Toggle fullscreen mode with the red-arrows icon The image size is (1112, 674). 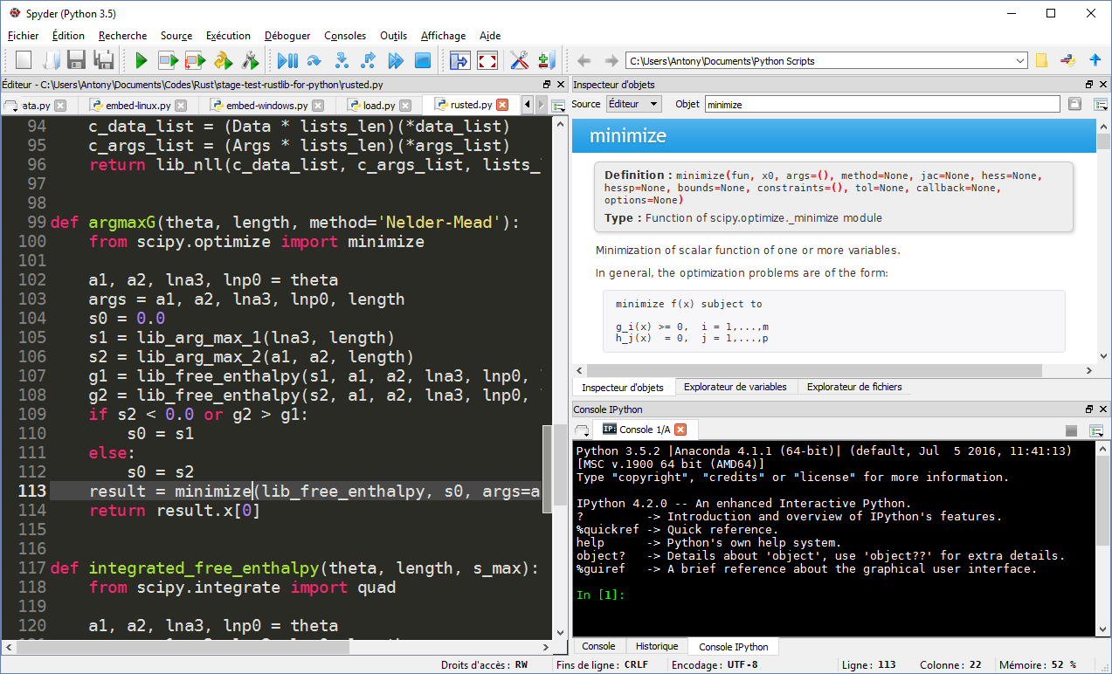click(487, 60)
